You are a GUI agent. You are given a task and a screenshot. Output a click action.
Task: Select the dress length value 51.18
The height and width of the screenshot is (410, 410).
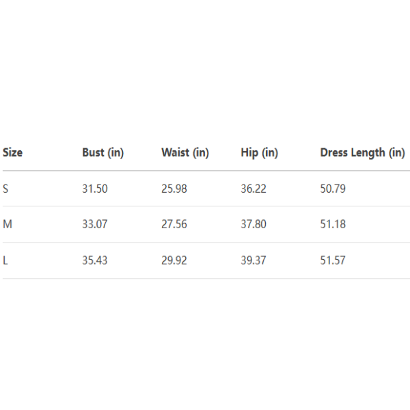[333, 224]
